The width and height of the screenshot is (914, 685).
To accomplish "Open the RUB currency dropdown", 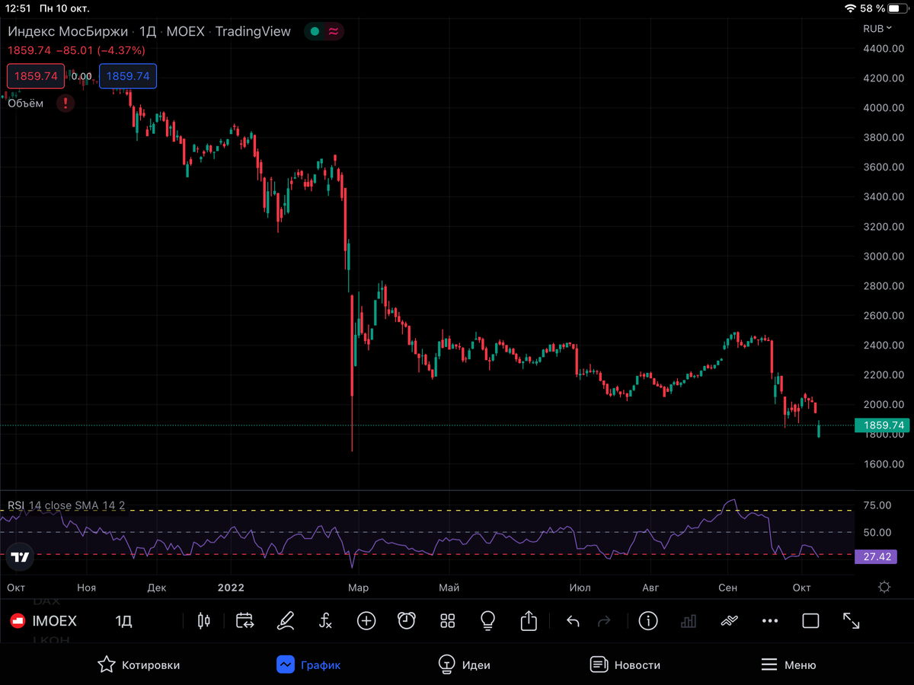I will point(877,29).
